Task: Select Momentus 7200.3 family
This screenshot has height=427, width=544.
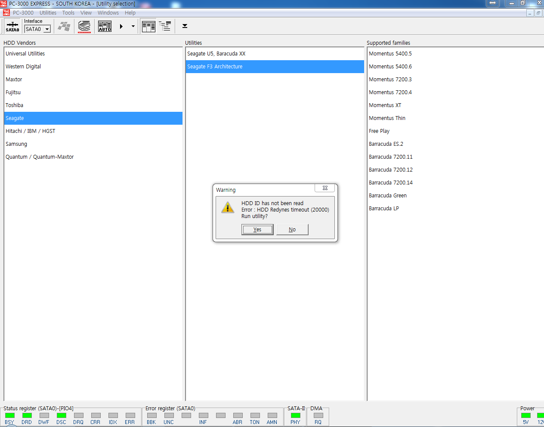Action: (456, 80)
